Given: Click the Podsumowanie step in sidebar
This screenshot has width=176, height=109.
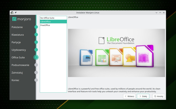Looking at the screenshot, I should [20, 65].
